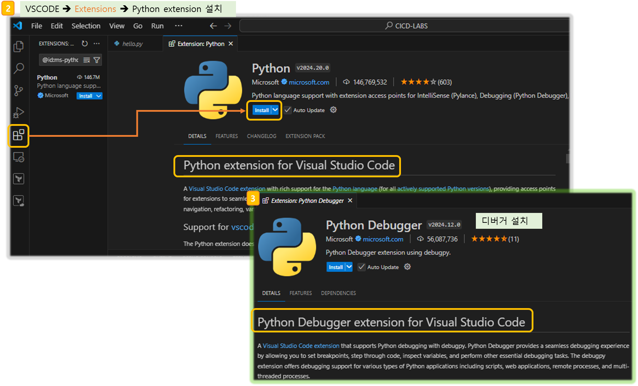Viewport: 638px width, 386px height.
Task: Go forward with the right arrow
Action: pos(228,26)
